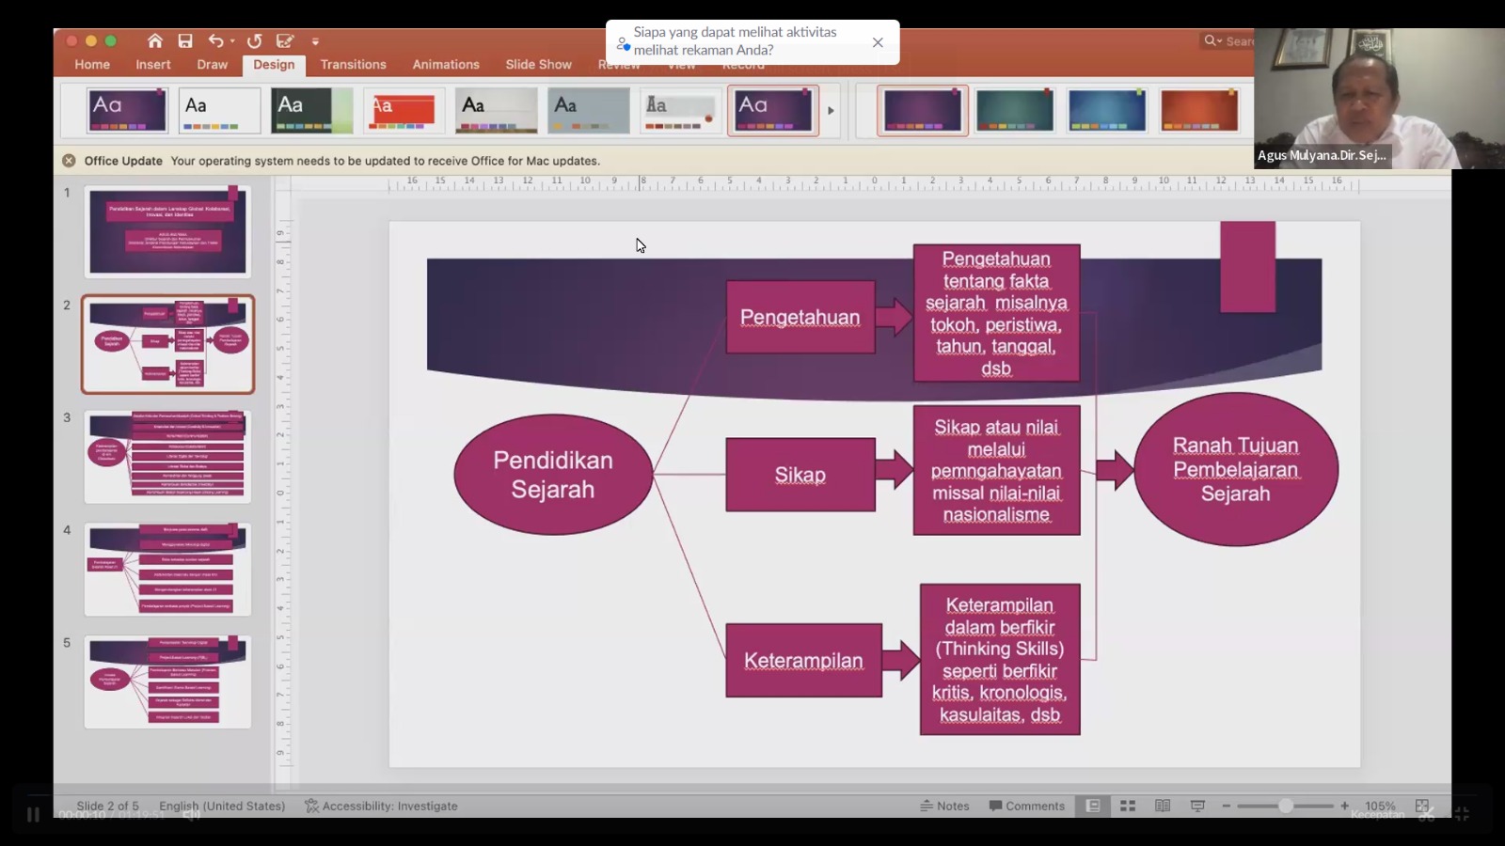The image size is (1505, 846).
Task: Switch to the Animations tab
Action: point(445,64)
